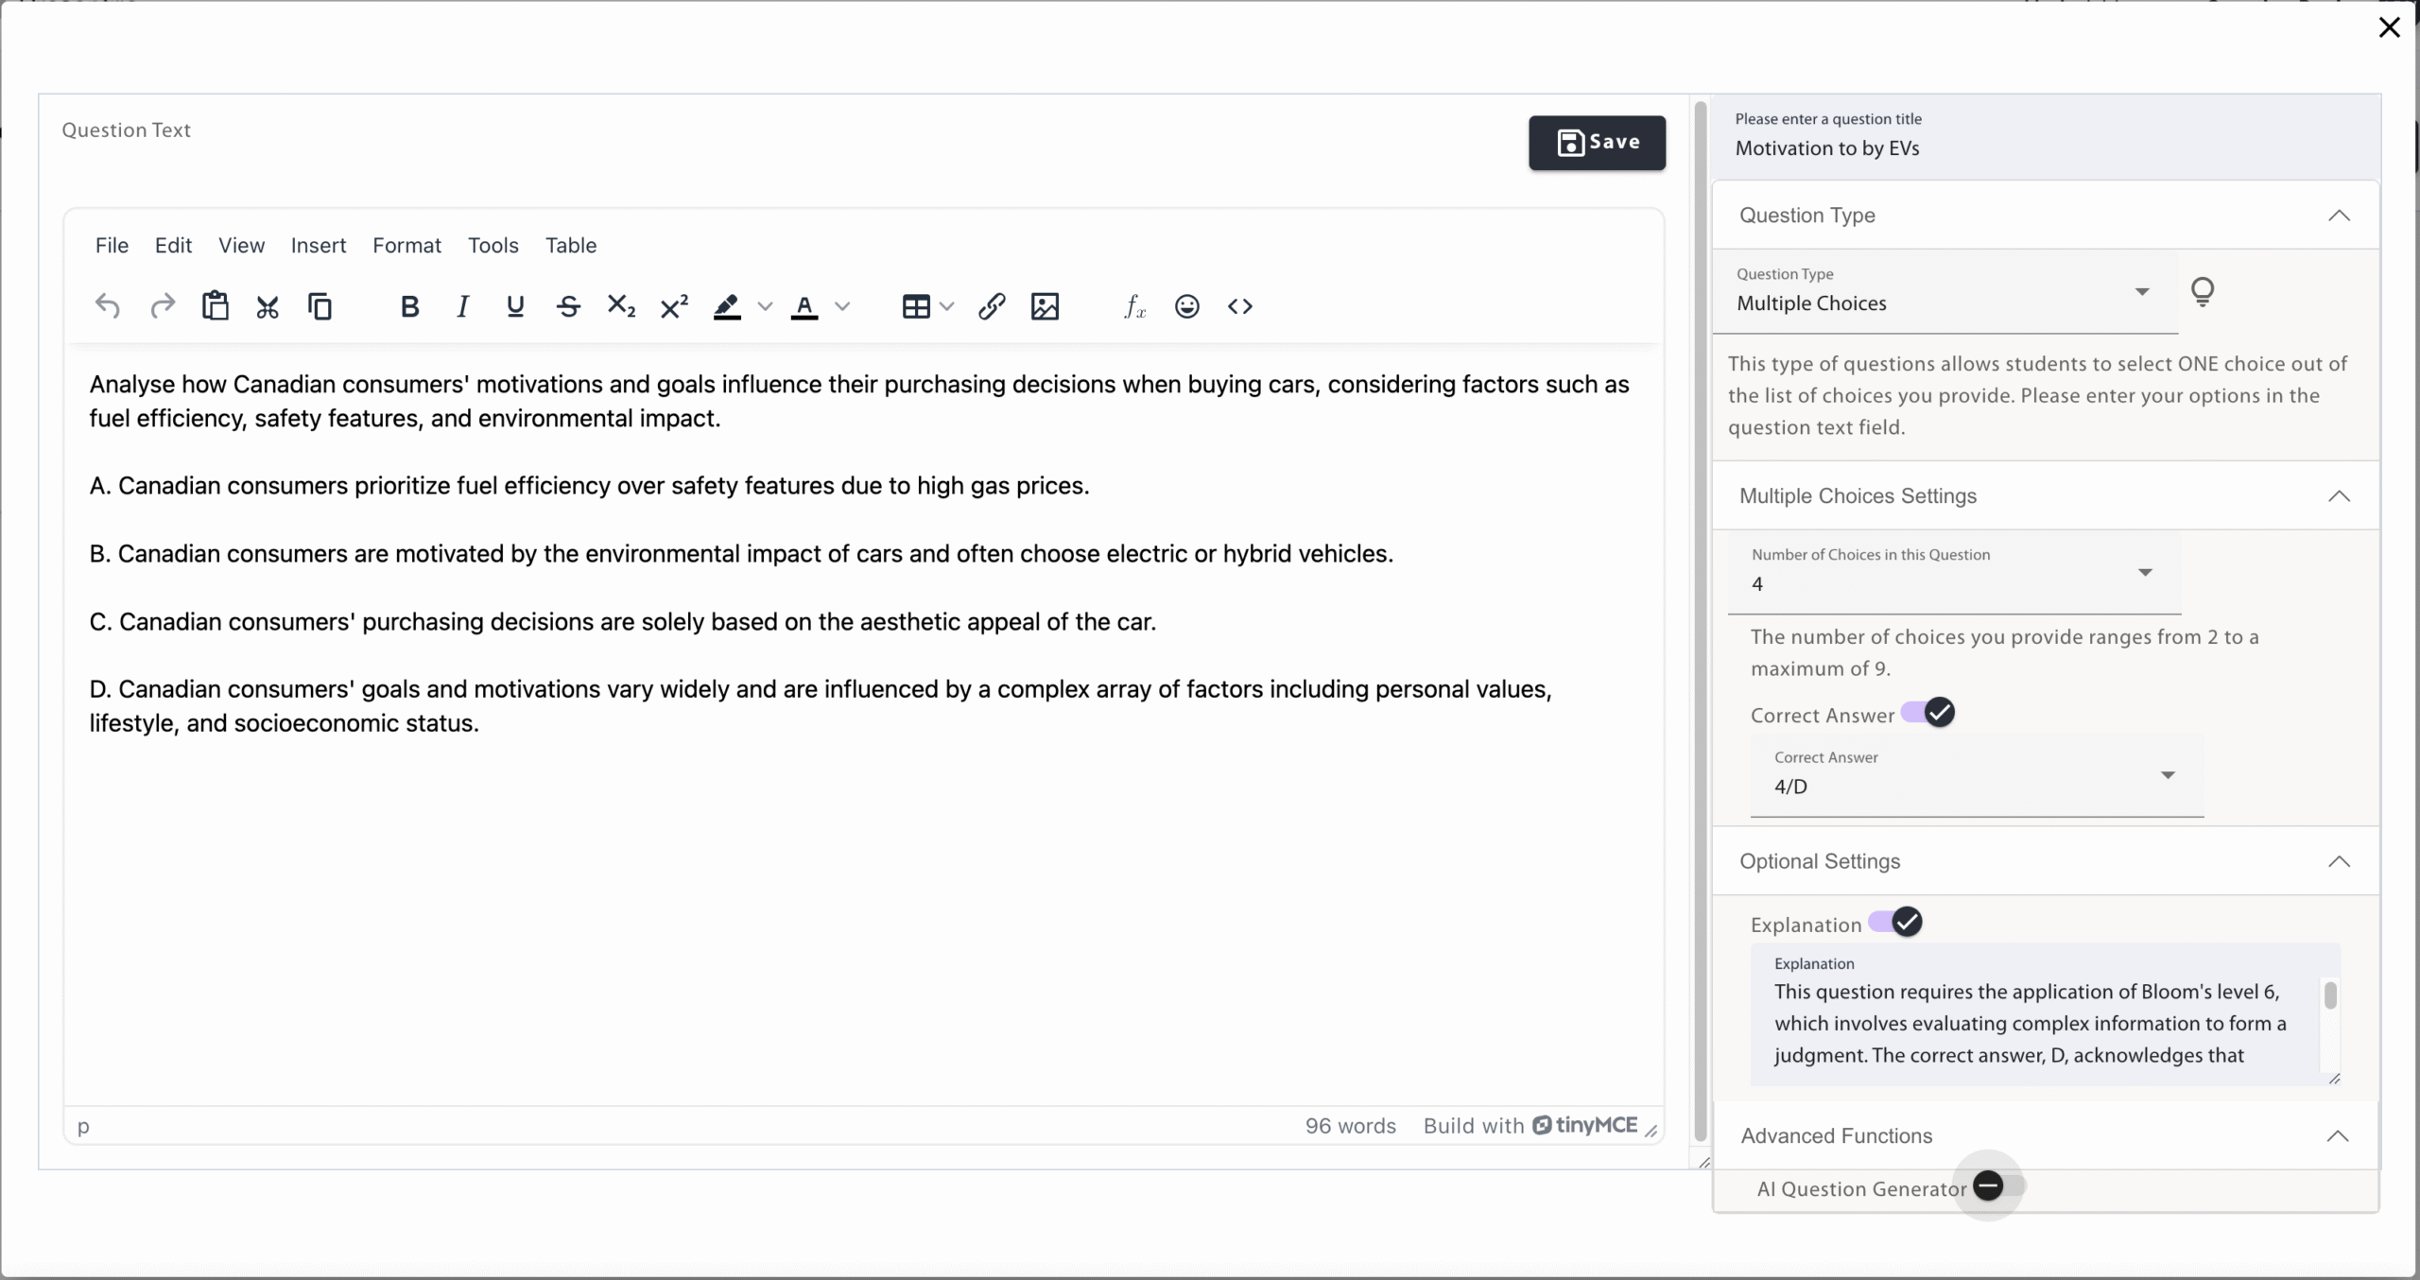Click the lightbulb hint icon
Image resolution: width=2420 pixels, height=1280 pixels.
(x=2203, y=291)
